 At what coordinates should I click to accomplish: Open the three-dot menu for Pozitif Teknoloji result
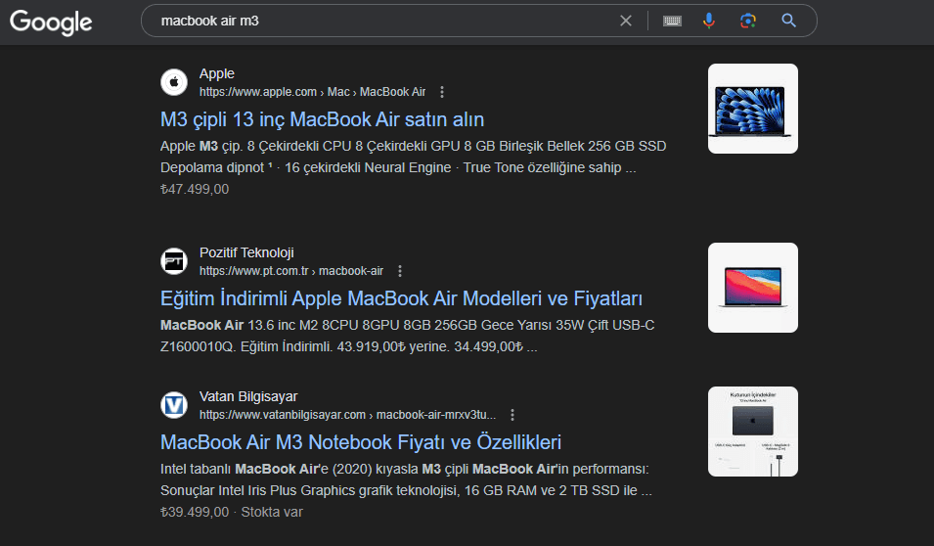(400, 271)
